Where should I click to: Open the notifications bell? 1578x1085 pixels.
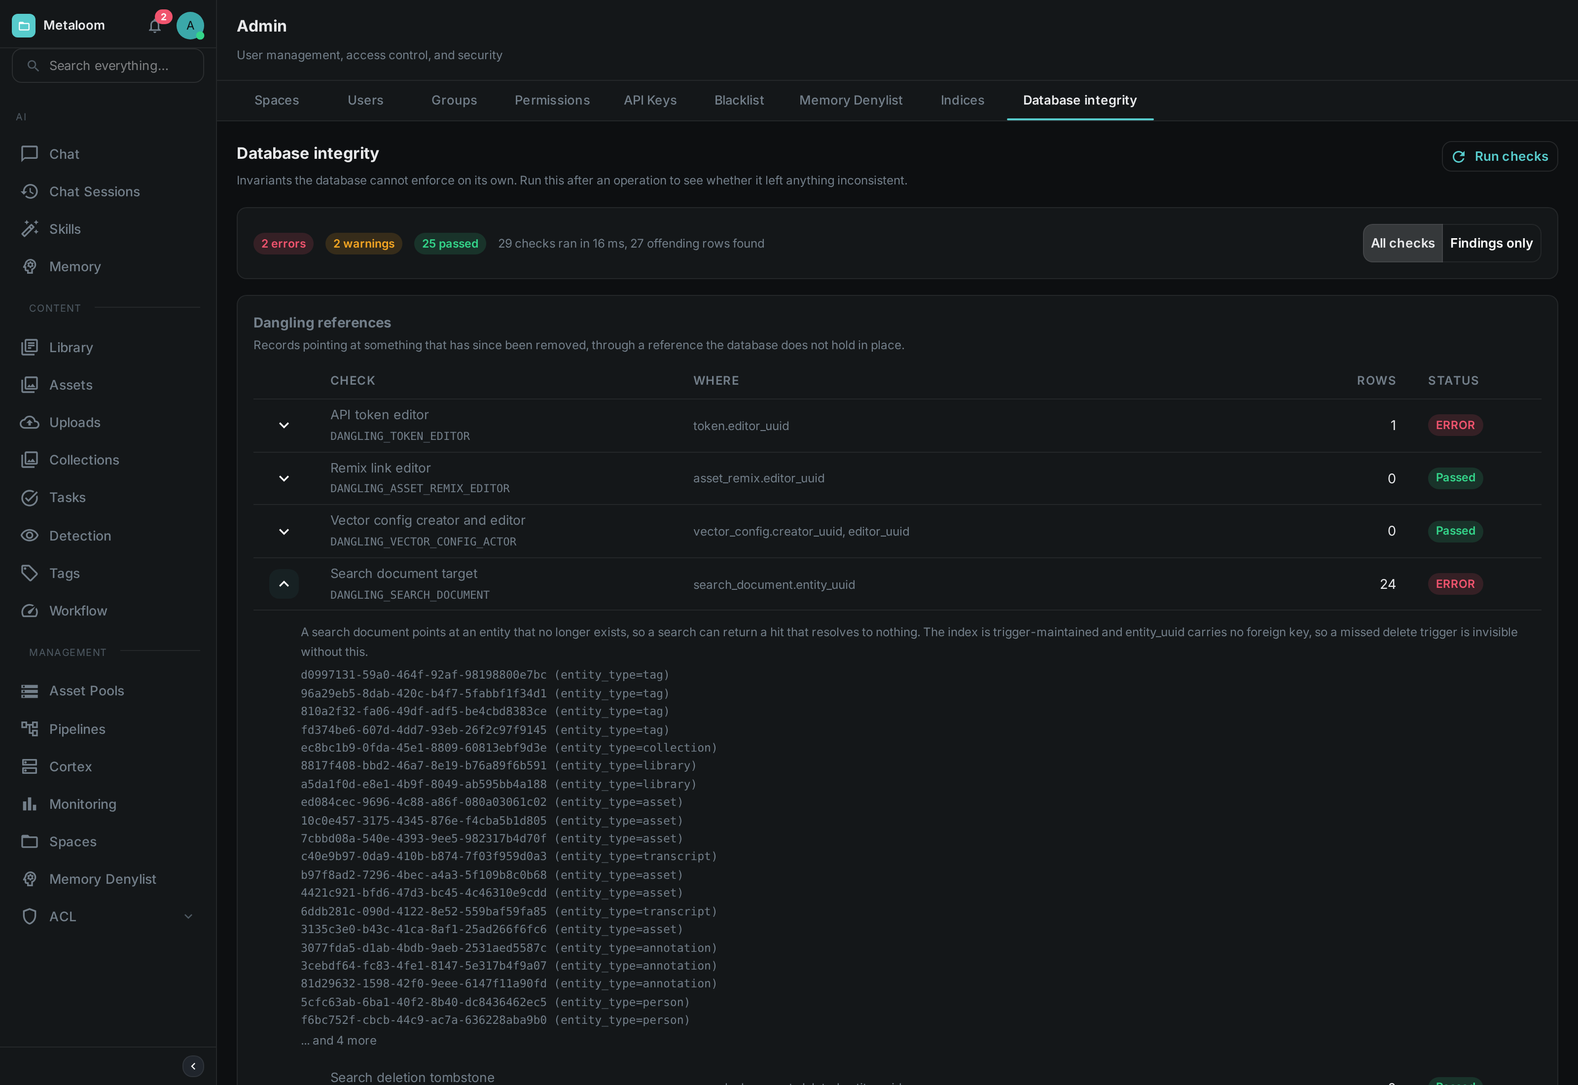coord(155,26)
